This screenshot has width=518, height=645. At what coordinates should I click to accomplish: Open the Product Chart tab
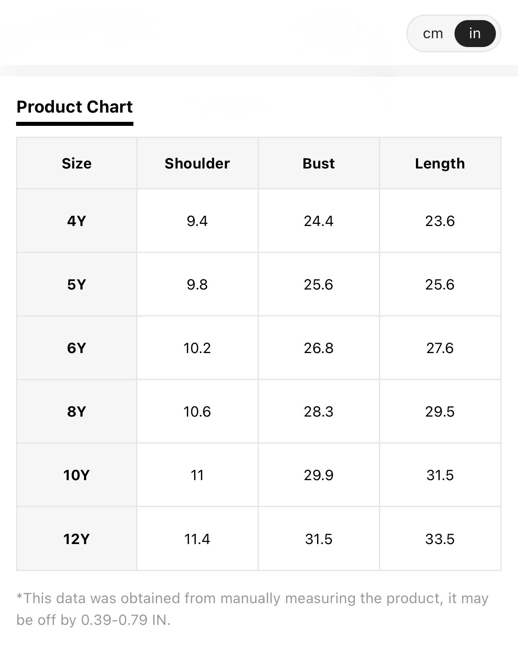[x=75, y=107]
